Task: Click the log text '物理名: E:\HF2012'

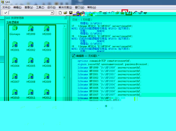Action: [x=91, y=34]
